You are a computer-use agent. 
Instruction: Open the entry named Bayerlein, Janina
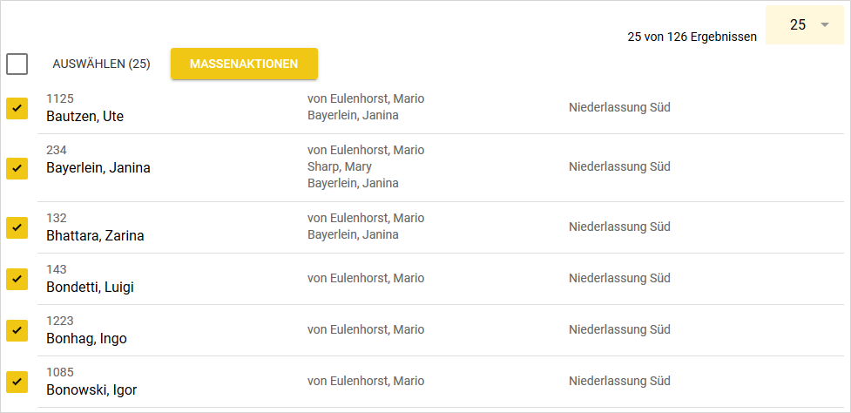(98, 167)
